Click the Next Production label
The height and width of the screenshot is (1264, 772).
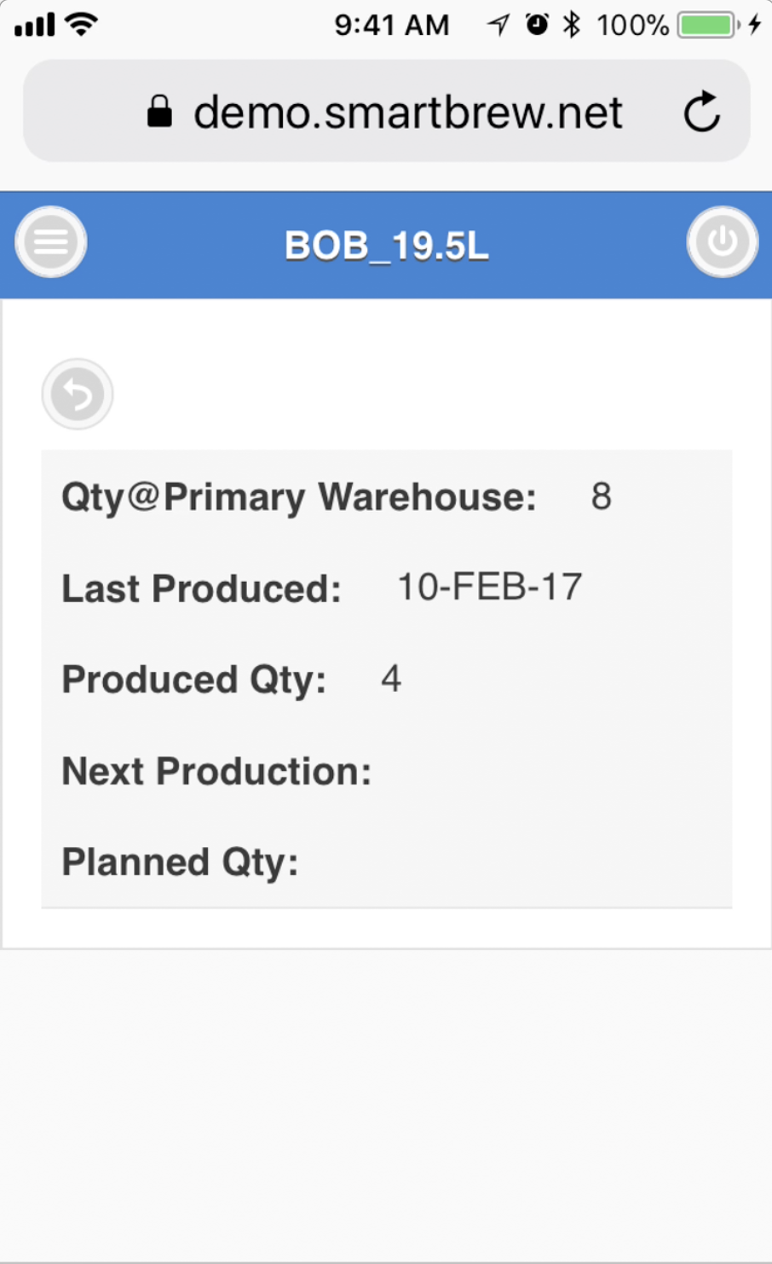(x=216, y=771)
